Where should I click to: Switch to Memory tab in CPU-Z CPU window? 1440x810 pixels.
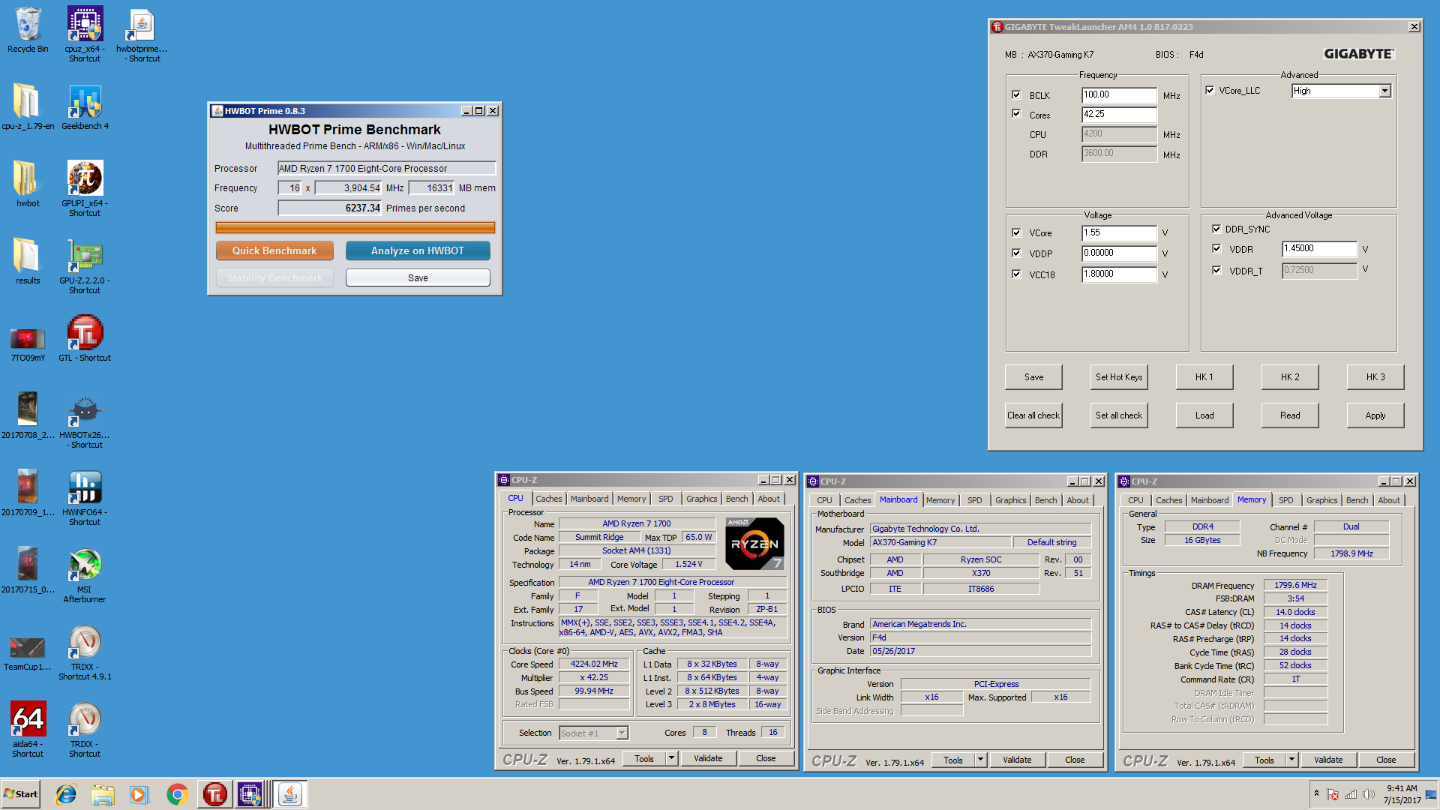(x=631, y=499)
